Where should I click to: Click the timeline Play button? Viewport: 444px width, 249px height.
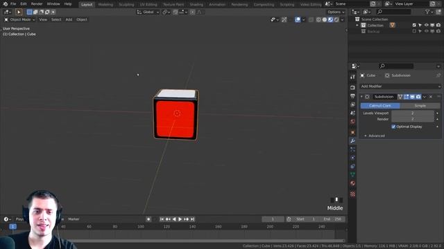point(180,219)
